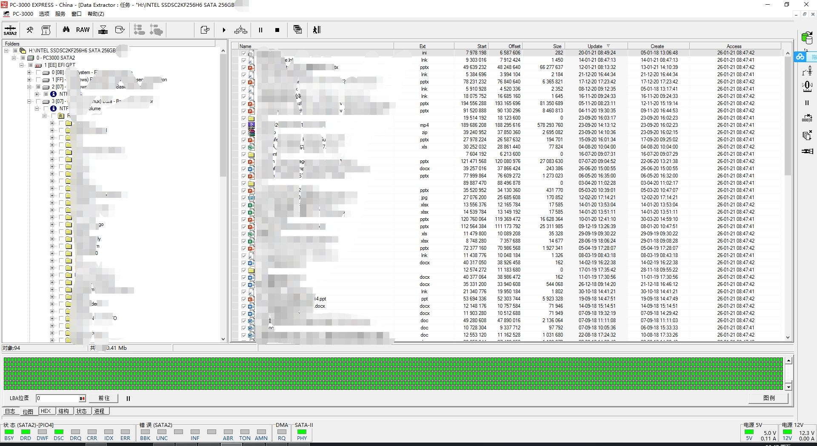Open the tools (hammer and wrench) icon
Image resolution: width=817 pixels, height=446 pixels.
(30, 30)
